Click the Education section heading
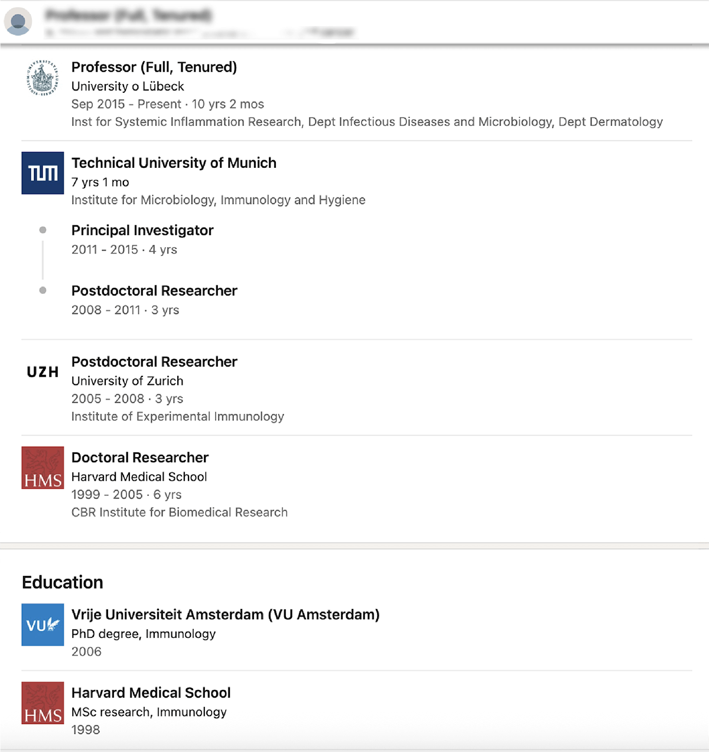This screenshot has width=709, height=752. 63,582
